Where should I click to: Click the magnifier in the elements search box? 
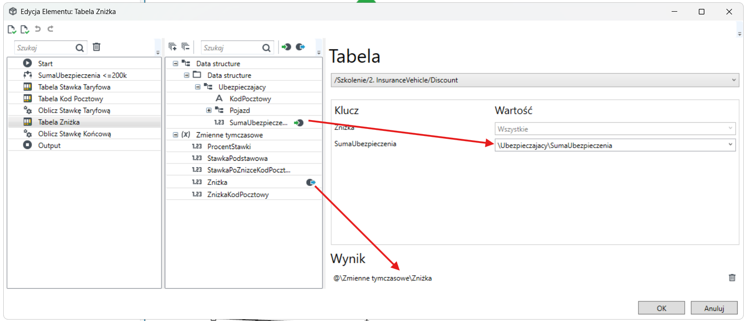coord(80,48)
